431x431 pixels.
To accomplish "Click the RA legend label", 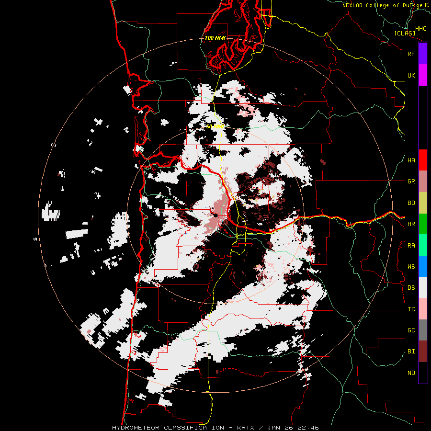I will click(411, 246).
